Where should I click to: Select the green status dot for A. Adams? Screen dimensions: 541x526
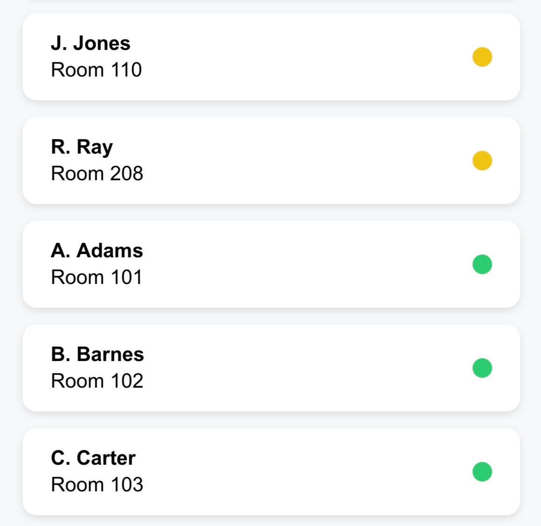(x=482, y=264)
